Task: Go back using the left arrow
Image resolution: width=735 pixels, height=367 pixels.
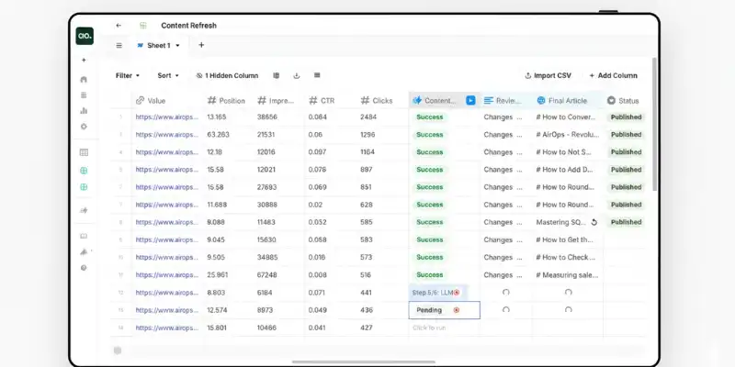Action: coord(119,26)
